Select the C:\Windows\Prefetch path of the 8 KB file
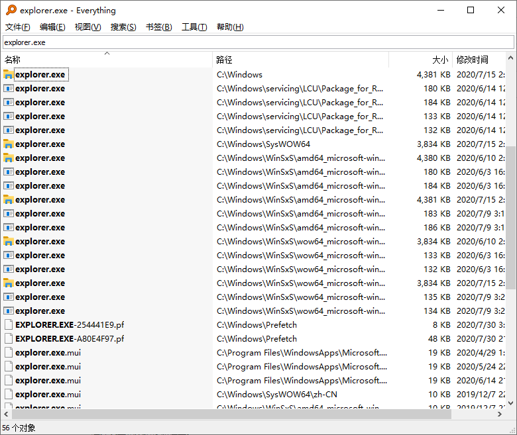 tap(257, 324)
